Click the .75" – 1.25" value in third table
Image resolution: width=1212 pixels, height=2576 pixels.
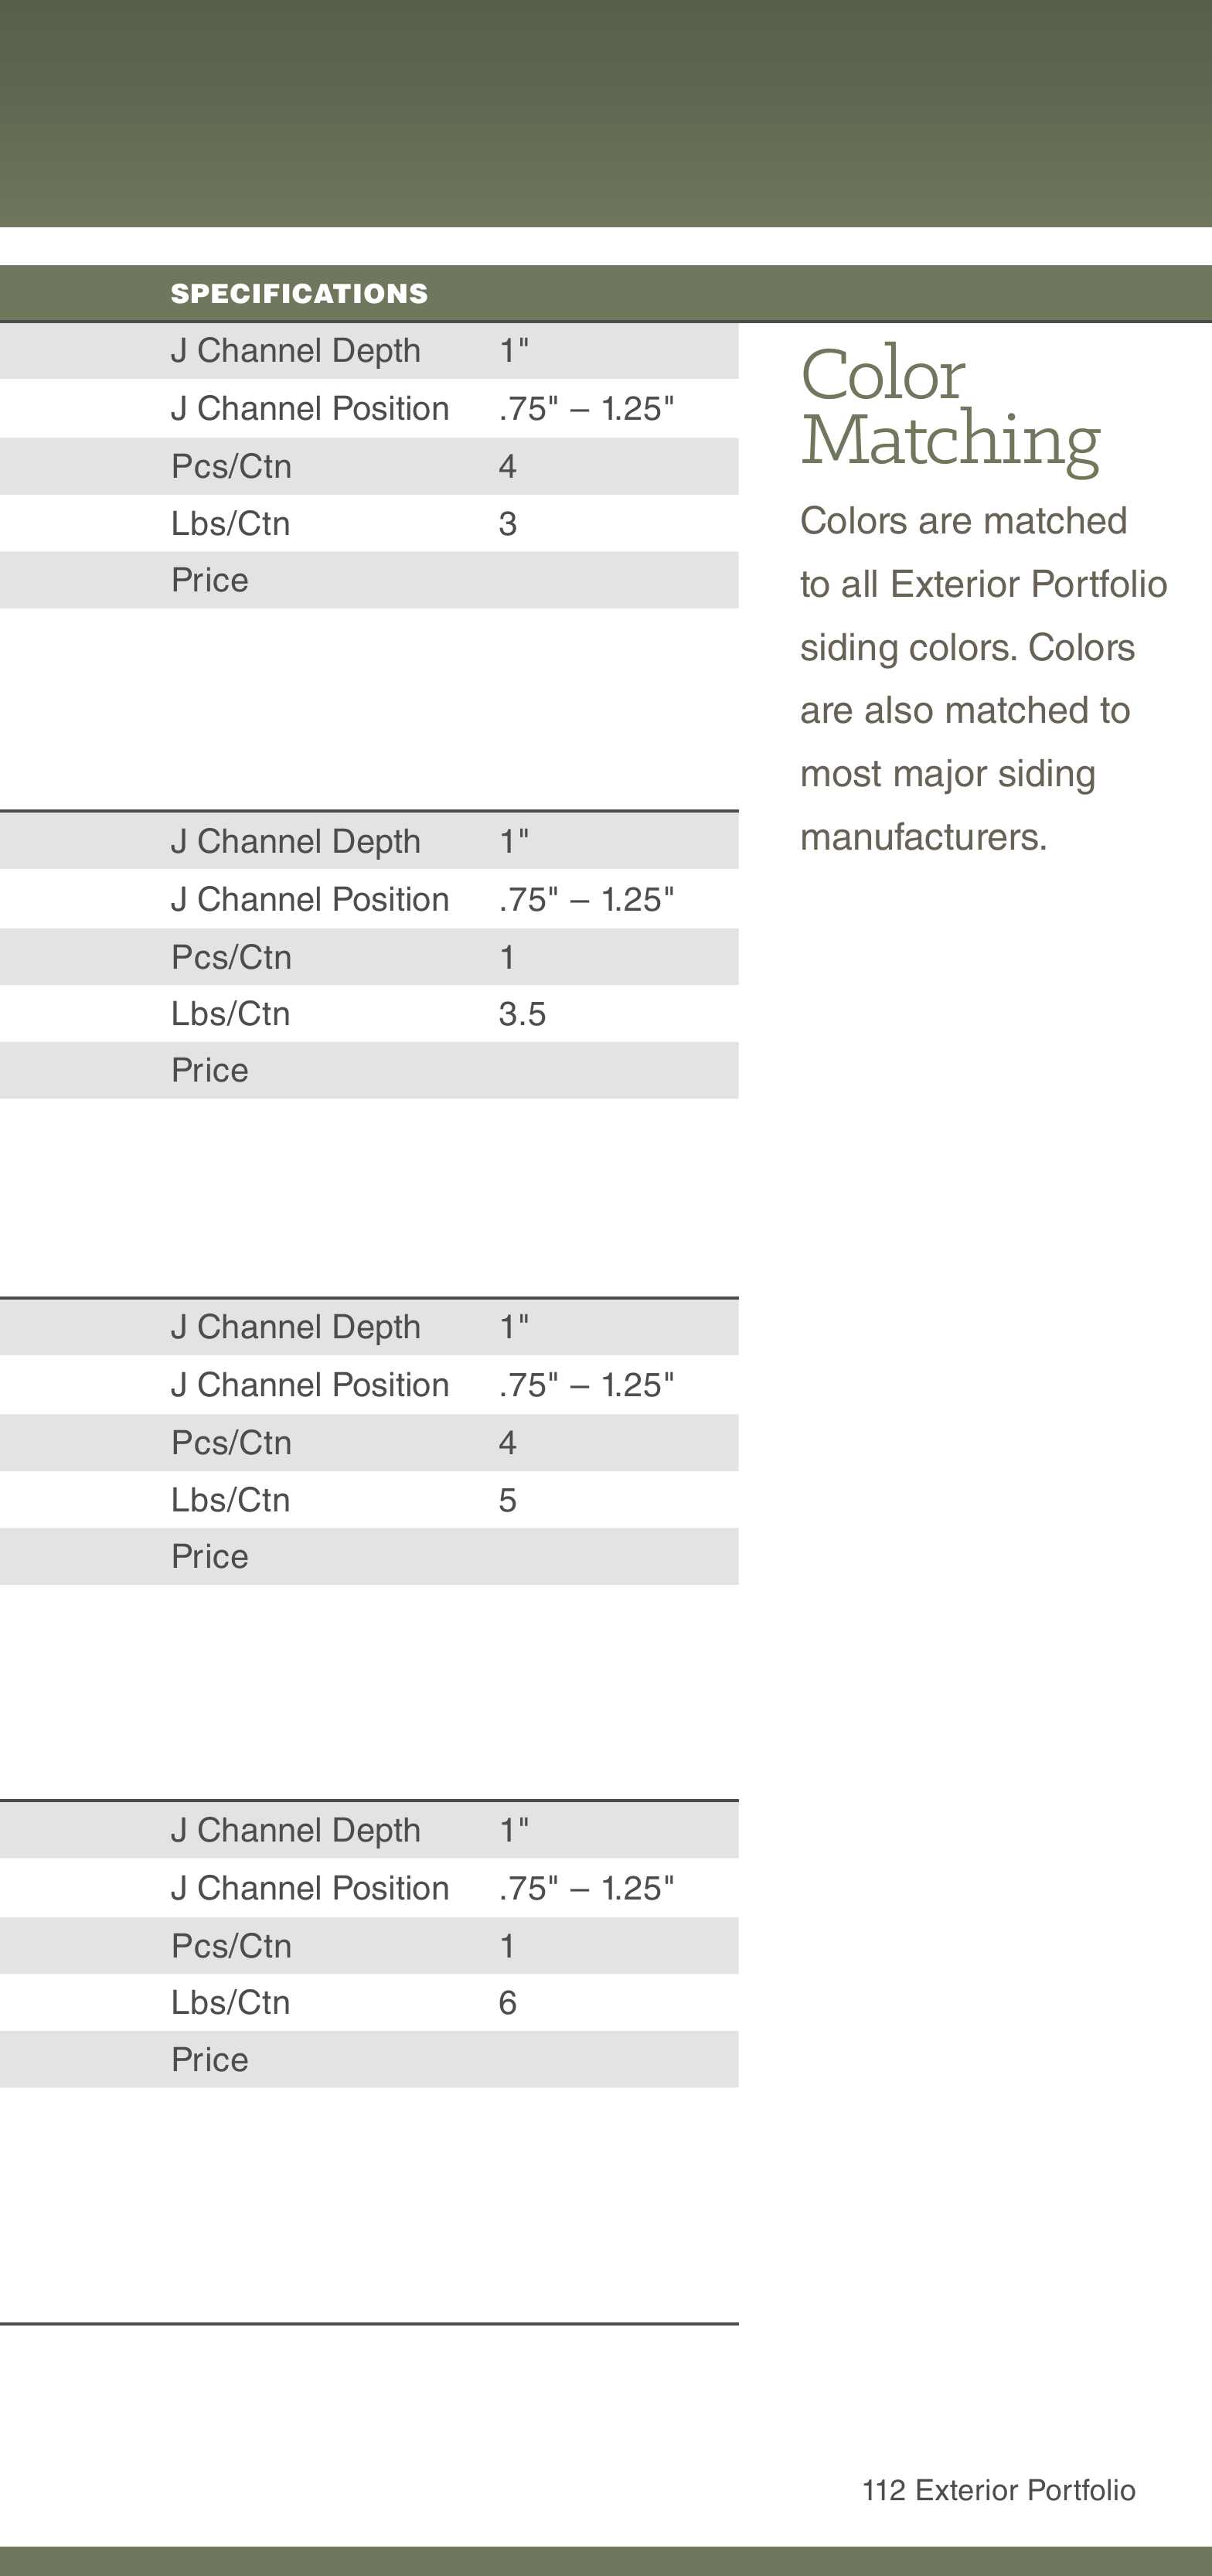pyautogui.click(x=586, y=1385)
